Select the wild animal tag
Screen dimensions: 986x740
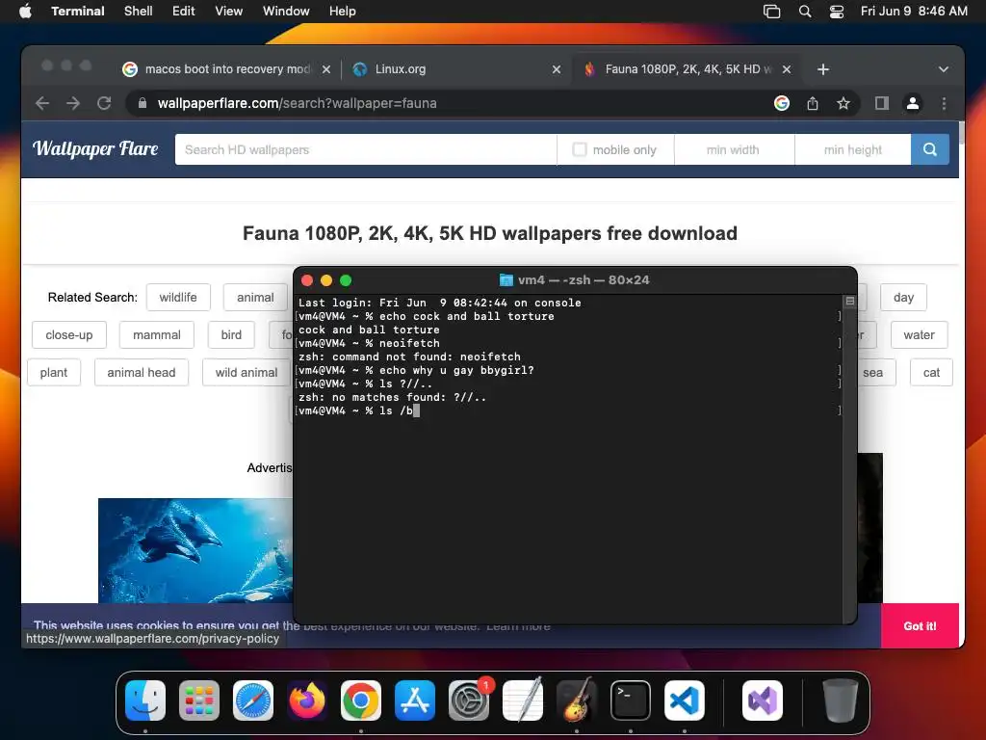(246, 373)
